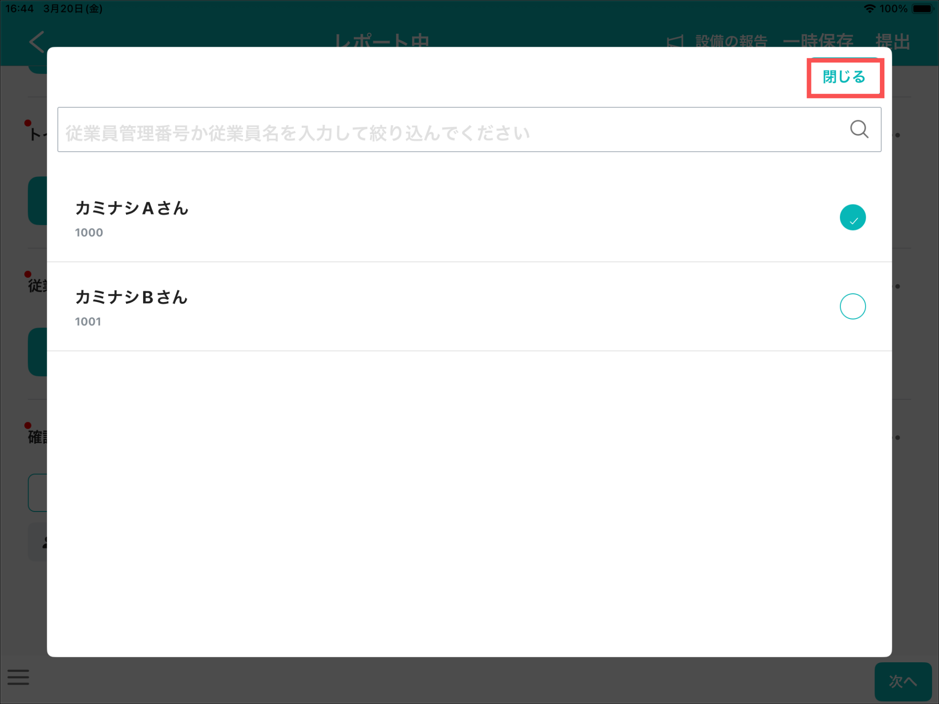Select the empty circle for カミナシBさん
Screen dimensions: 939x704
point(852,306)
